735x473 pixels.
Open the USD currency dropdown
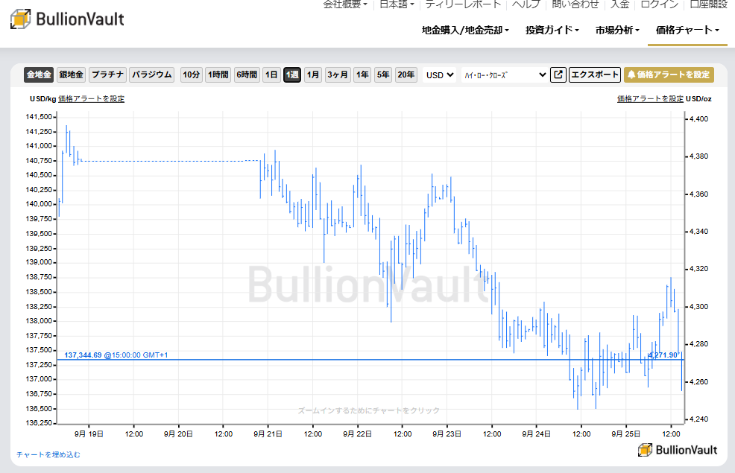(x=440, y=75)
